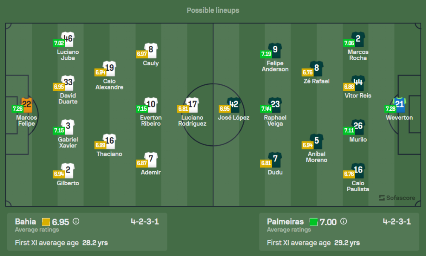
Task: Open the Aníbal Moreno player link
Action: click(x=317, y=157)
